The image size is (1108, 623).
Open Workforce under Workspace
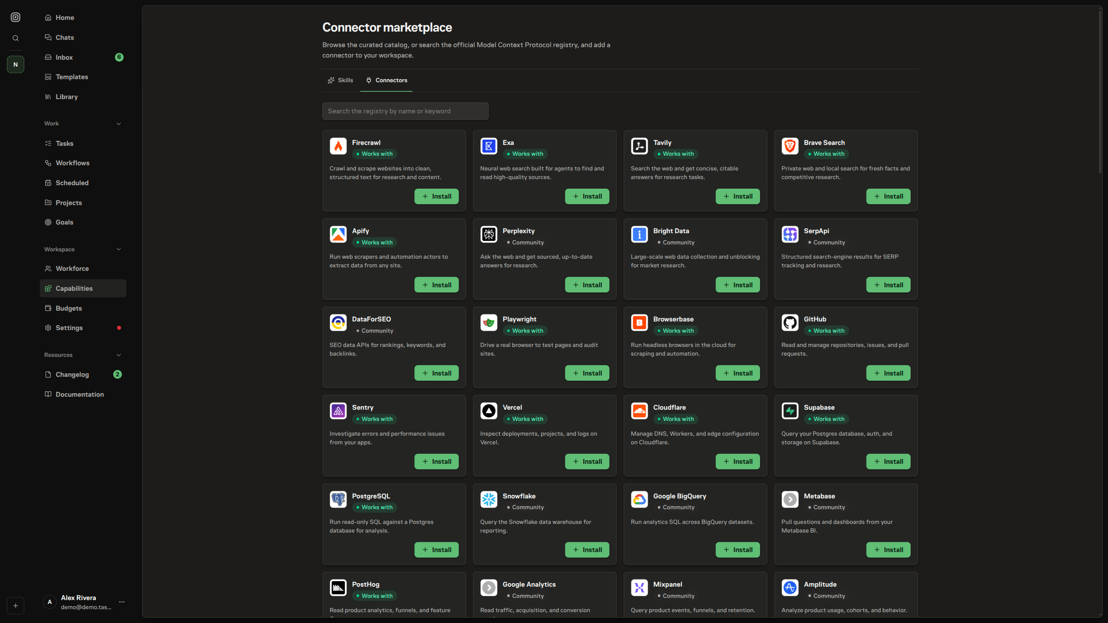coord(83,269)
